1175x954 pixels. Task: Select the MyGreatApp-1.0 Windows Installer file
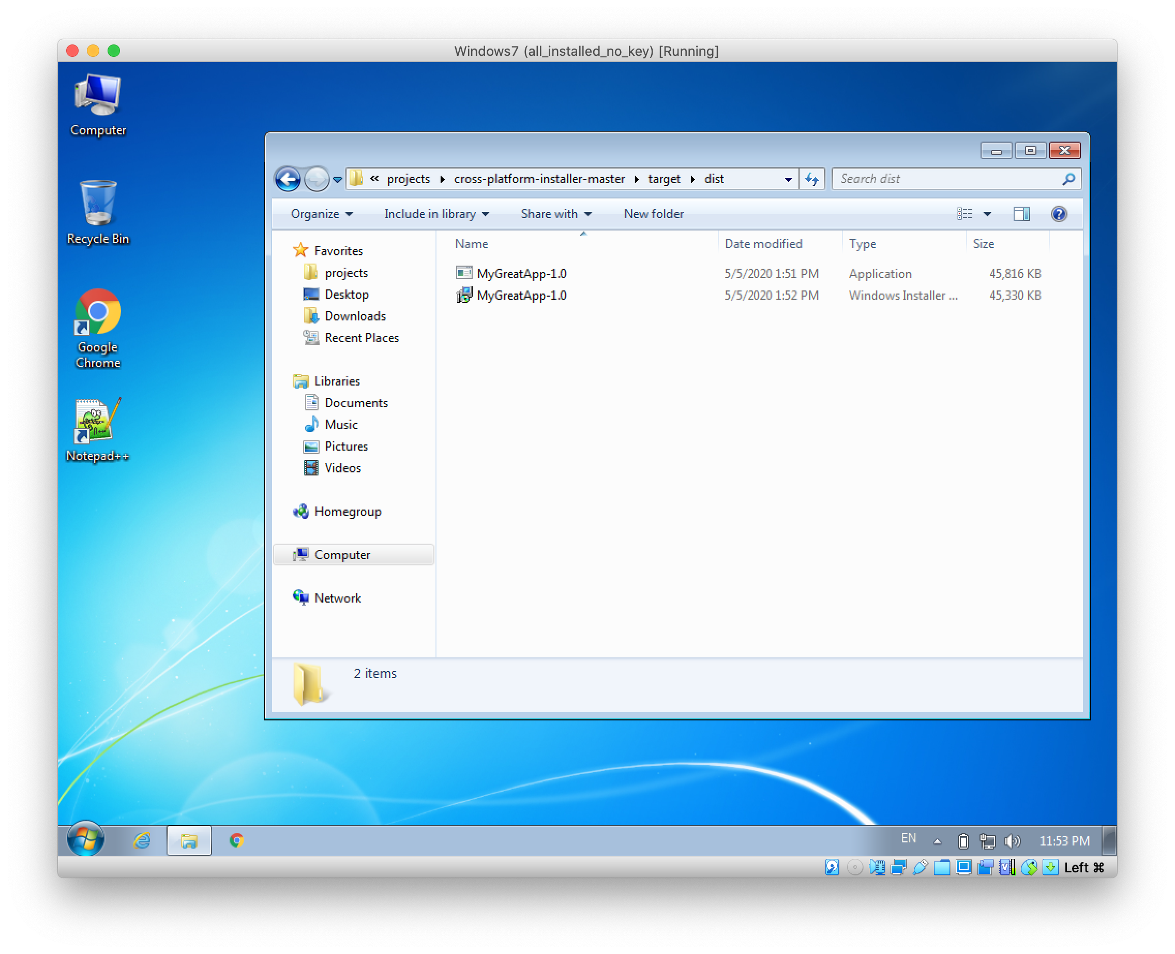[521, 296]
